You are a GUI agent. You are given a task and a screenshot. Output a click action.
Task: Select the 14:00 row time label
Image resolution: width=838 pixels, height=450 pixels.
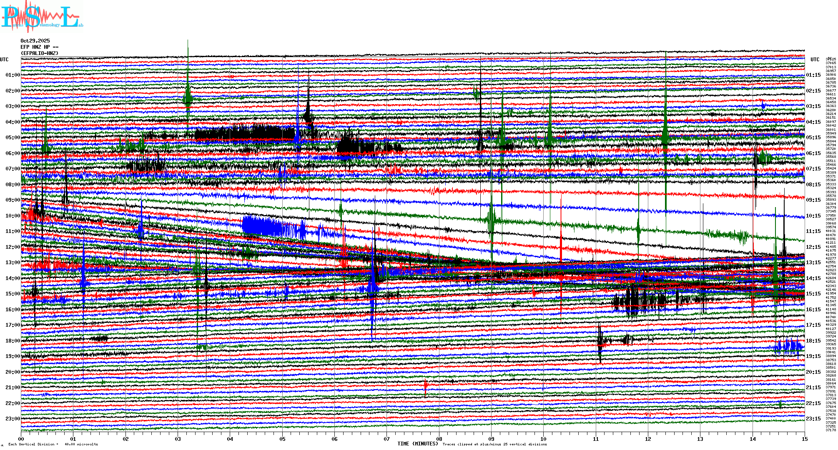13,278
